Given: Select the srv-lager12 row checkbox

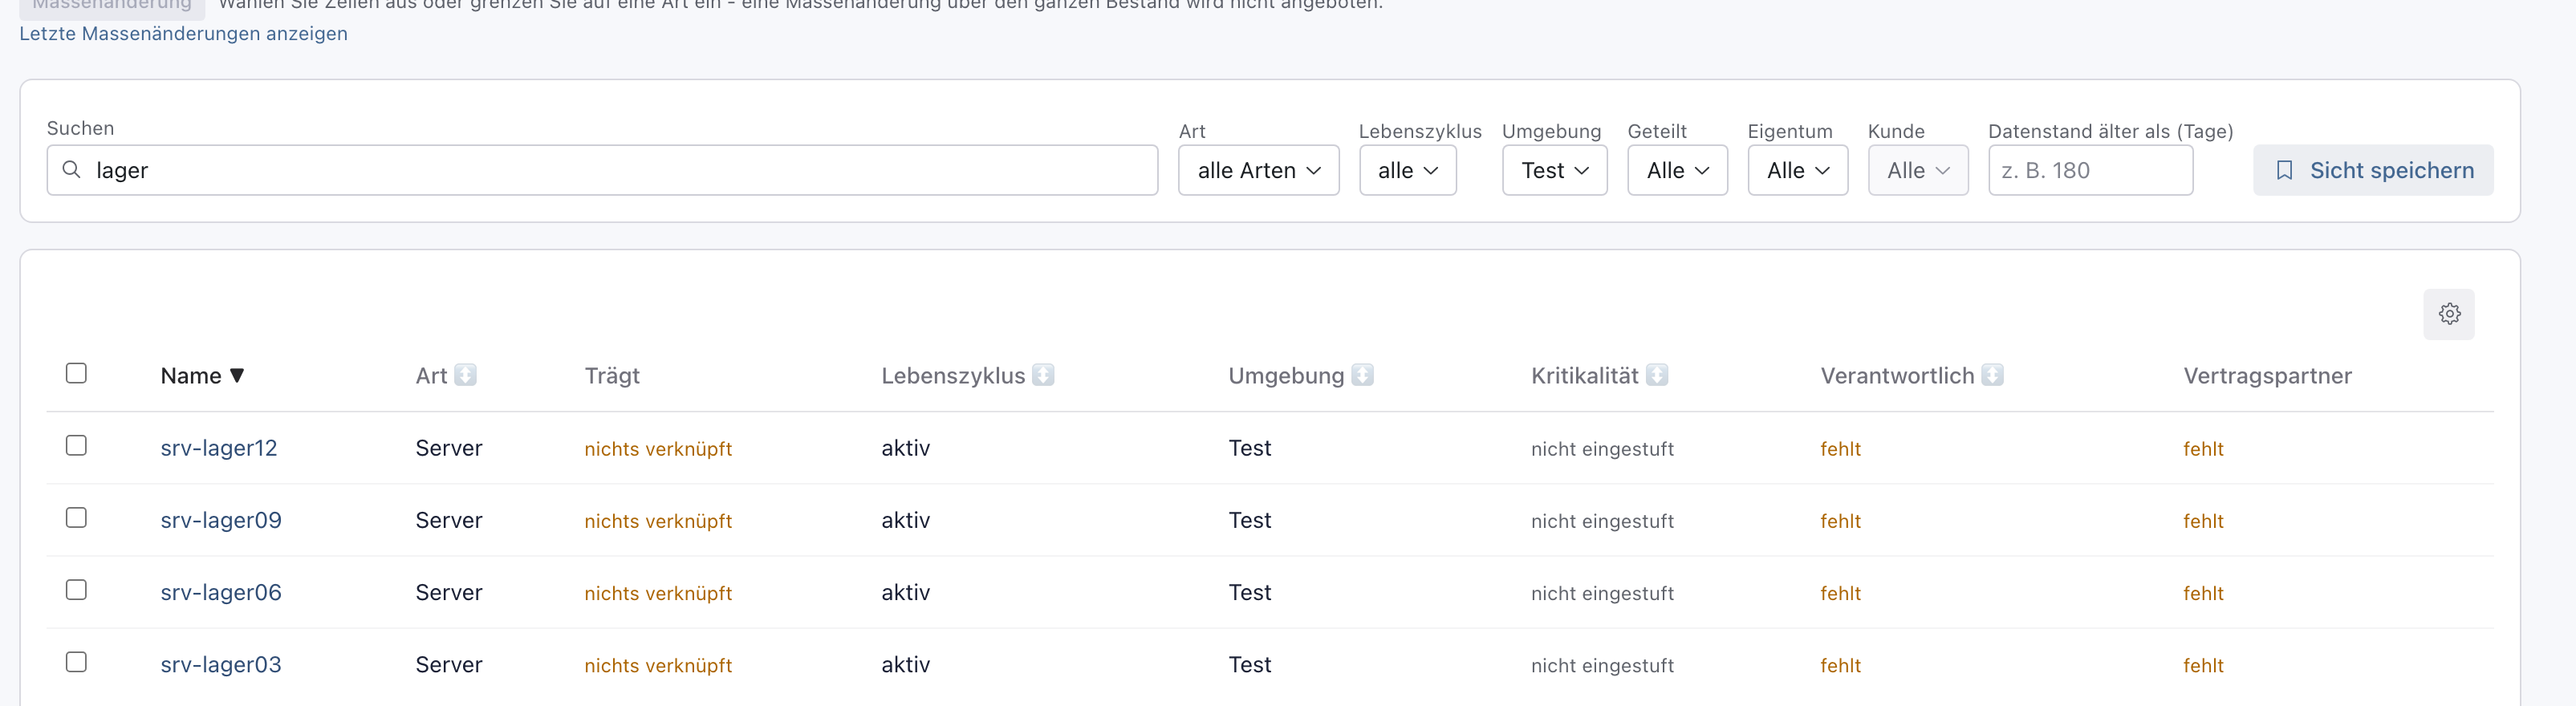Looking at the screenshot, I should tap(76, 445).
